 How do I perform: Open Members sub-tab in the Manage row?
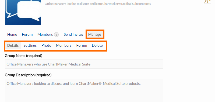point(64,46)
